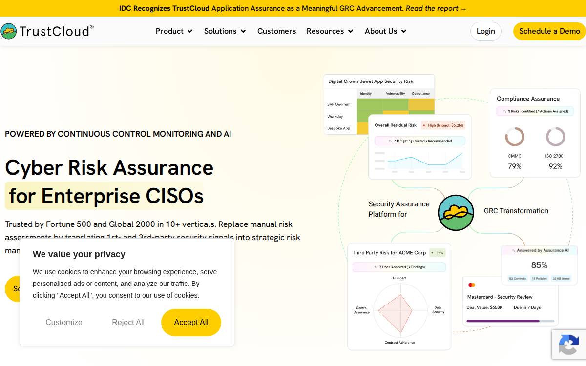Click '3 Risks Identified' tag
The height and width of the screenshot is (366, 586).
click(535, 111)
